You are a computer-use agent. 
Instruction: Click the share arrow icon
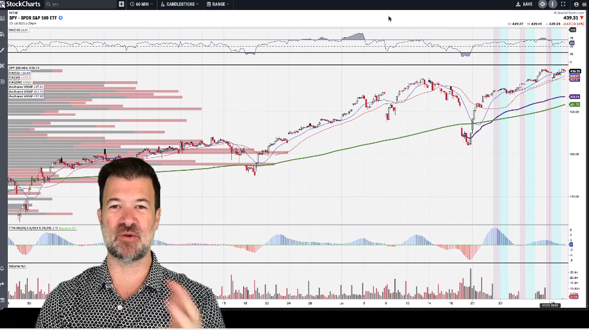point(3,284)
